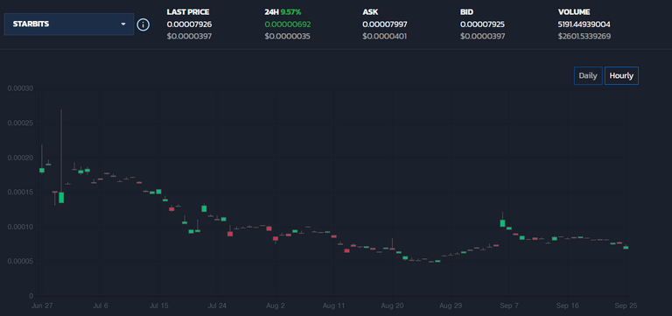
Task: Click the token info icon
Action: click(143, 25)
